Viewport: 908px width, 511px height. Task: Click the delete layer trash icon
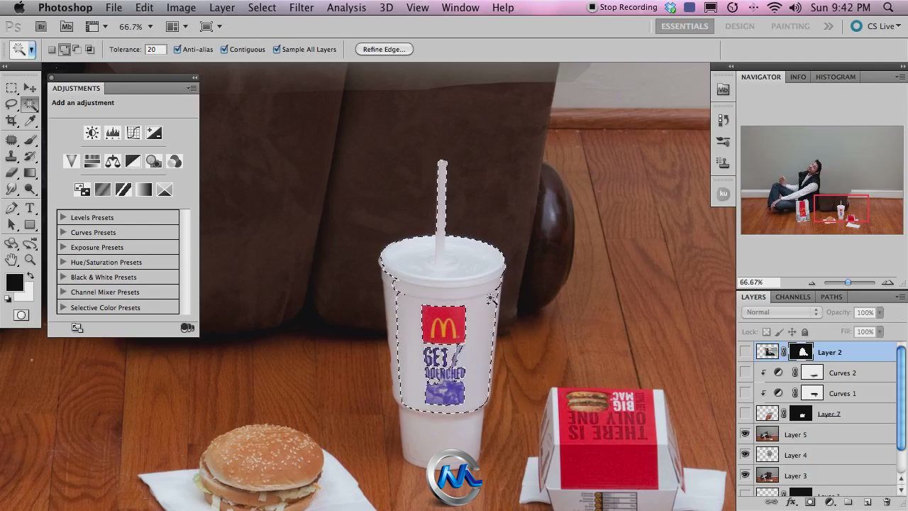coord(887,502)
